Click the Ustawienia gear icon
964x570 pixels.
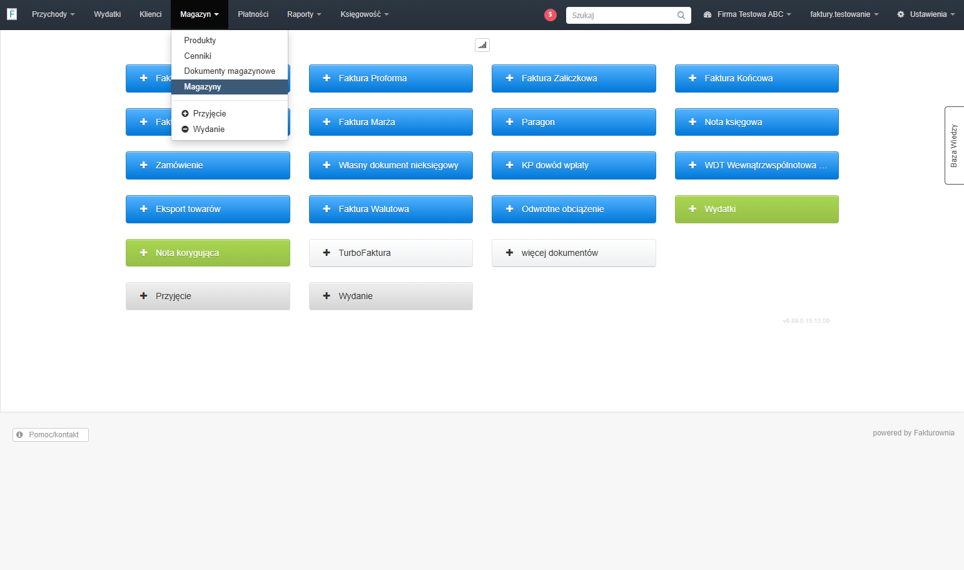click(x=901, y=14)
